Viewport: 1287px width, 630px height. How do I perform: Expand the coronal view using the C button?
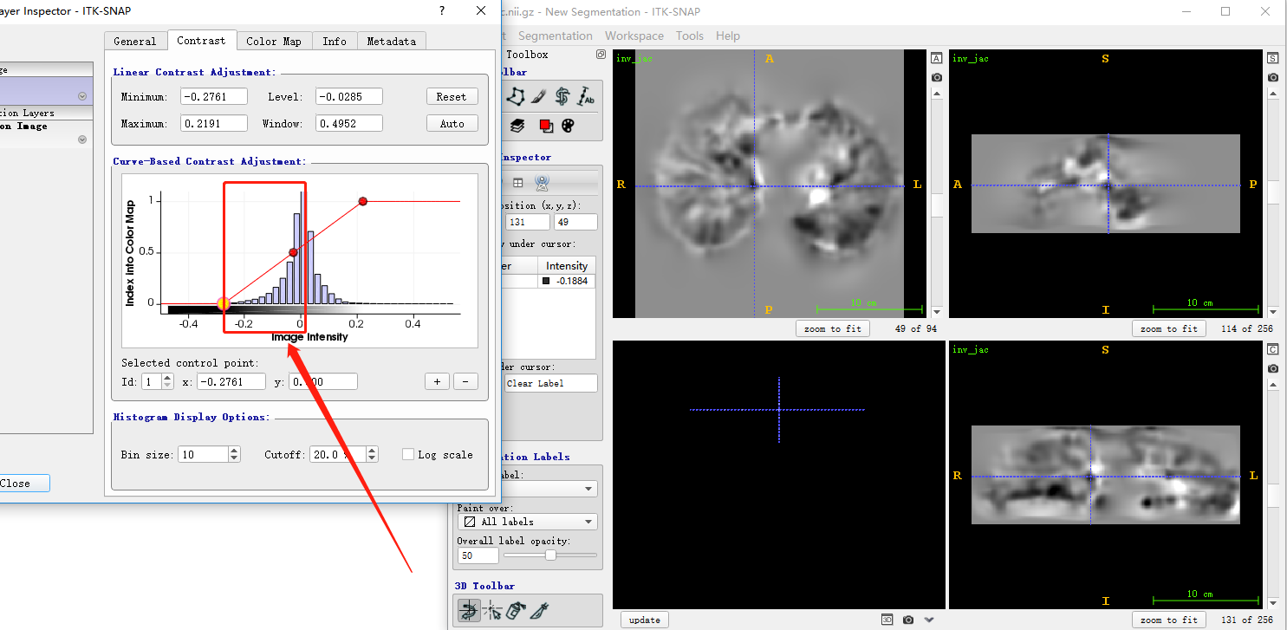coord(1273,349)
